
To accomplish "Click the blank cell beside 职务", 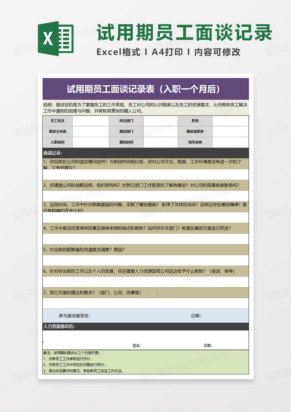I will (231, 121).
